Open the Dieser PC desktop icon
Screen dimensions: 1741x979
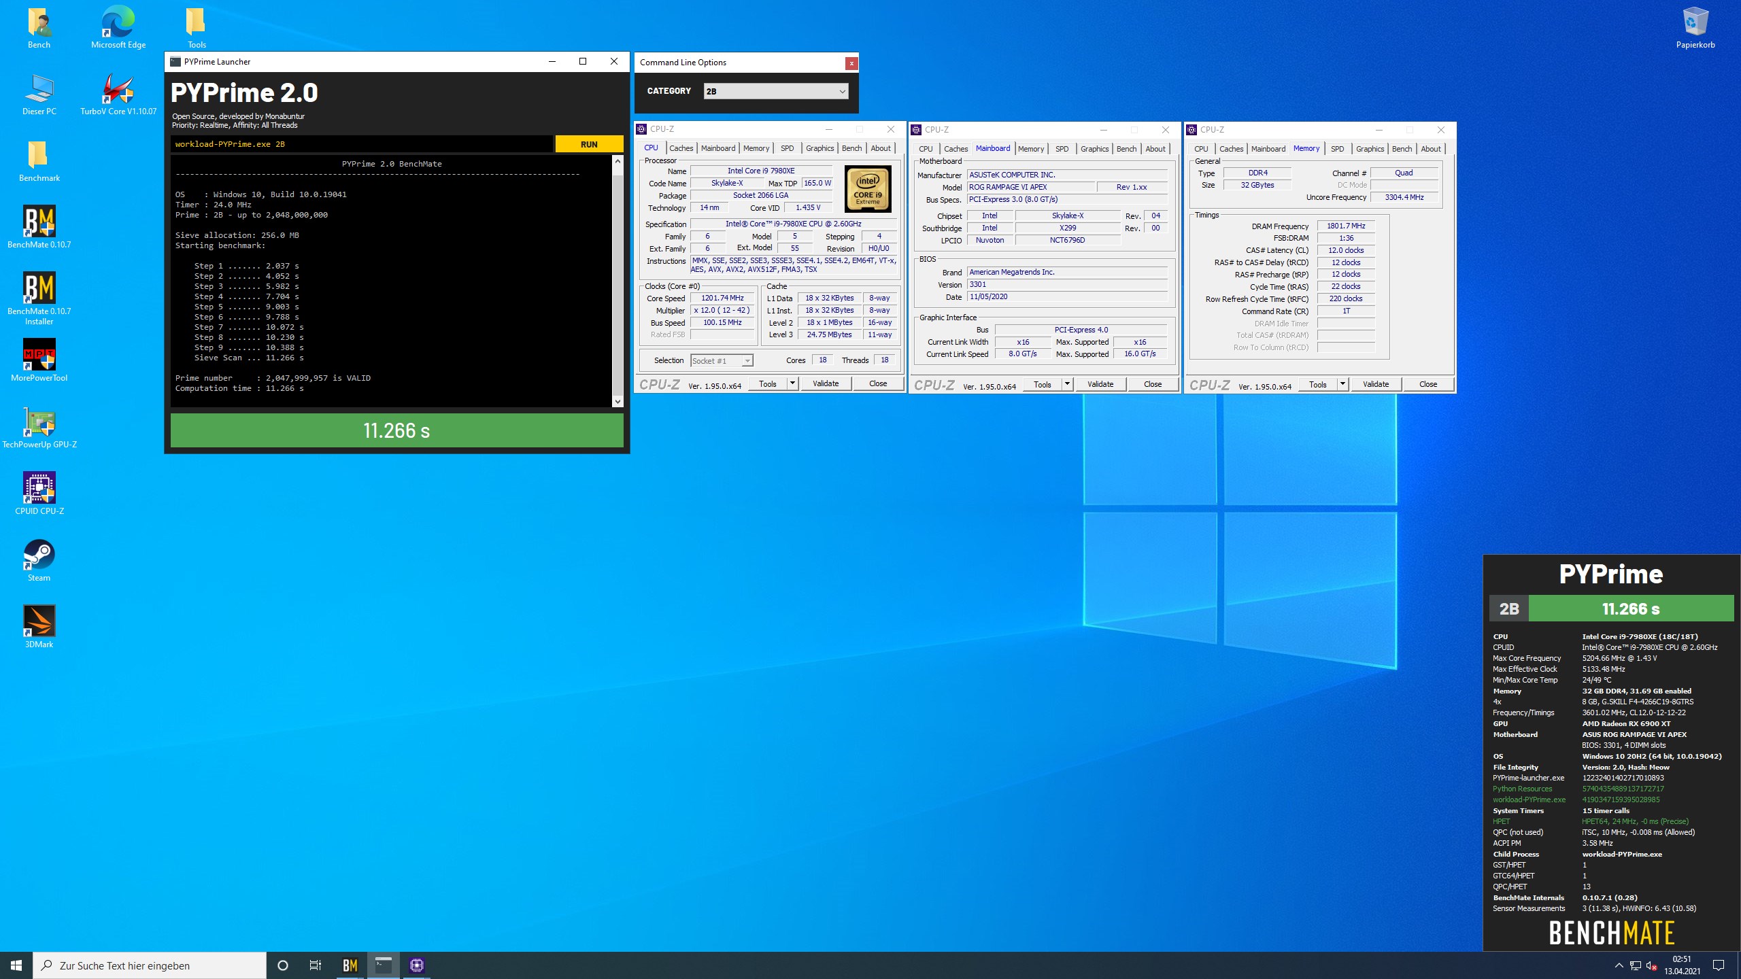click(x=39, y=95)
